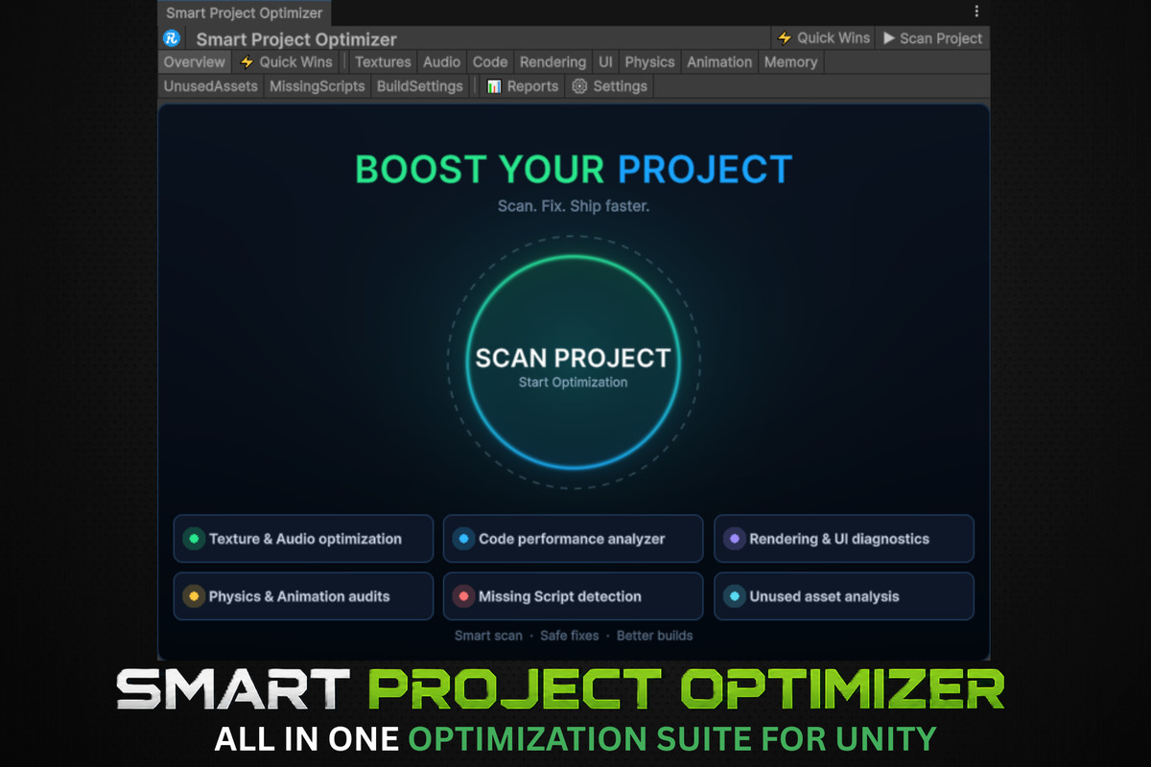1151x767 pixels.
Task: Click the play icon beside Scan Project
Action: (889, 38)
